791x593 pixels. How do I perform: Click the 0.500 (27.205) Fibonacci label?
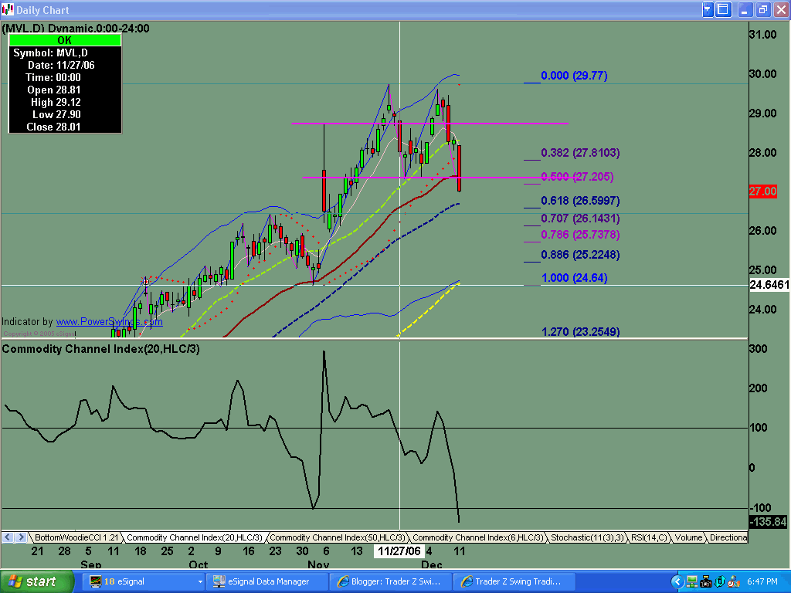coord(577,177)
